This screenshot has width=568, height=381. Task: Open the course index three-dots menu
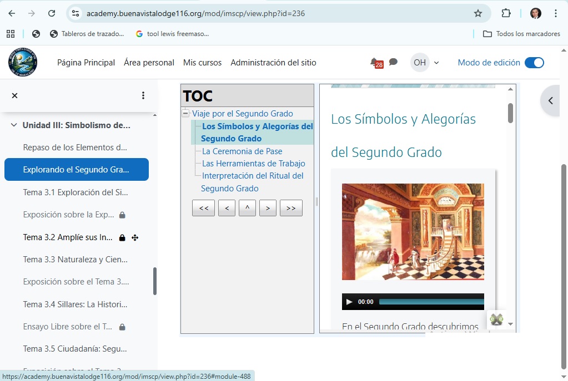point(143,95)
